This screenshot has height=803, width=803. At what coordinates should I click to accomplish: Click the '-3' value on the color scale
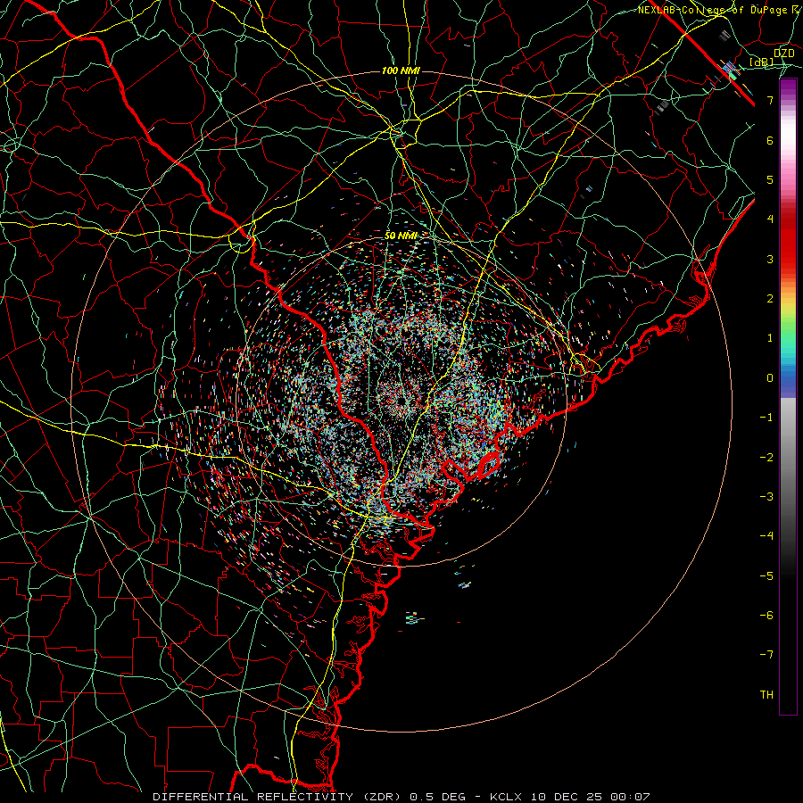coord(766,497)
